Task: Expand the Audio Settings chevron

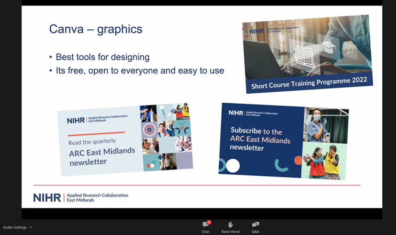Action: tap(30, 227)
